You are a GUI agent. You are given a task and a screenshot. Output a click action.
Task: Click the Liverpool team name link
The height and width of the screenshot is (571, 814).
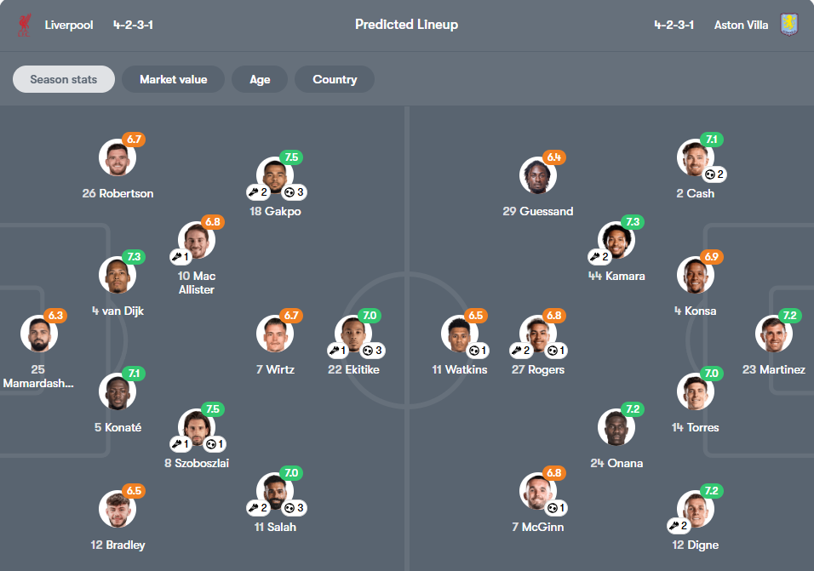(69, 25)
